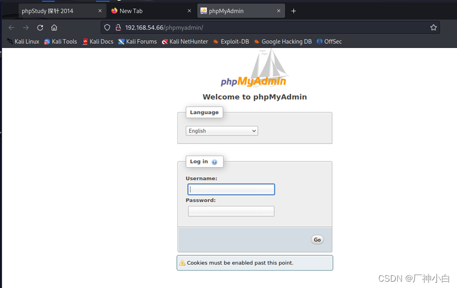
Task: Bookmark this page with the star icon
Action: [433, 27]
